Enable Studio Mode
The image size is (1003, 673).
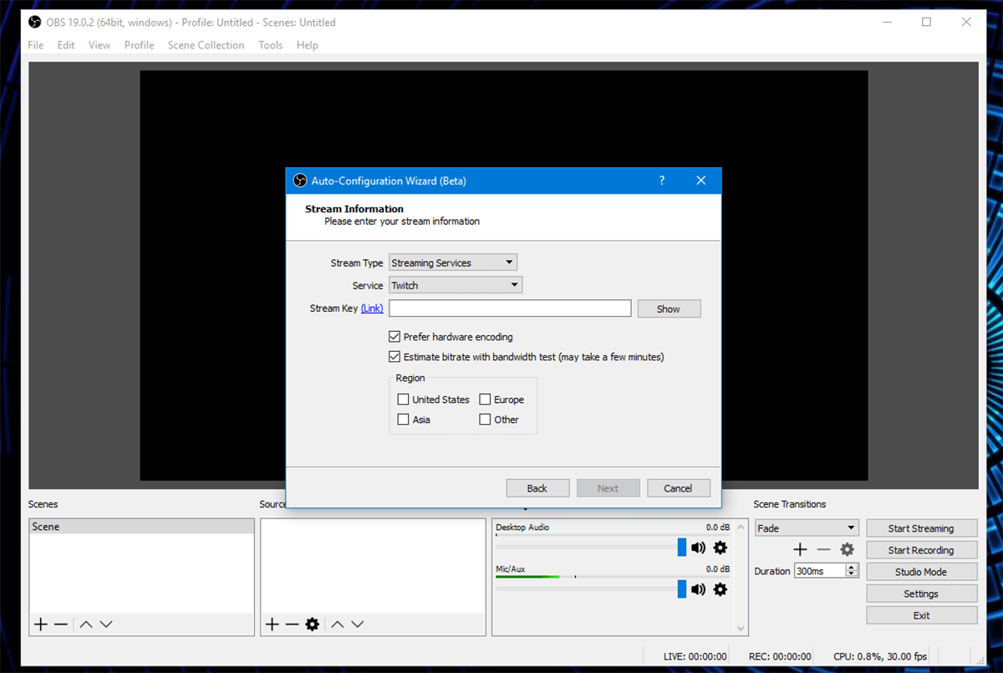click(x=921, y=572)
